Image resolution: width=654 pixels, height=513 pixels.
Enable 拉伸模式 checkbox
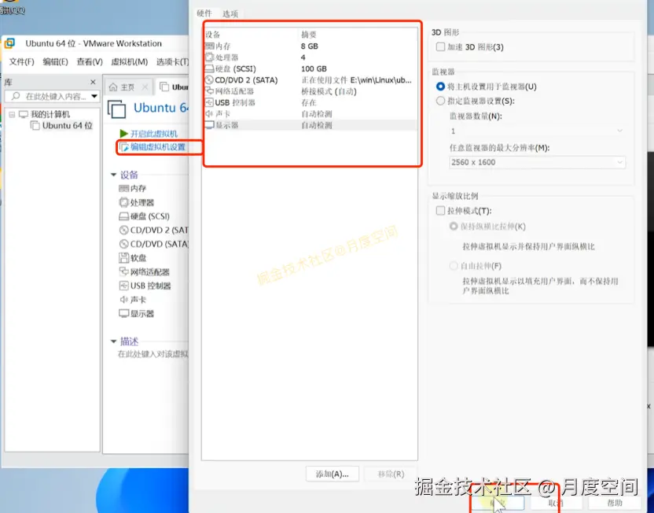pos(440,211)
